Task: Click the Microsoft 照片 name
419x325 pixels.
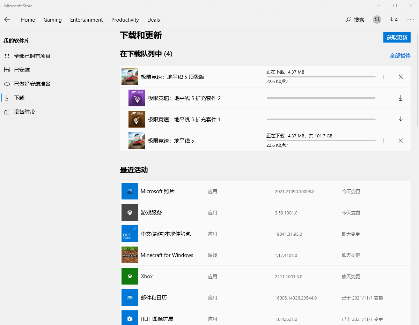Action: [x=157, y=191]
